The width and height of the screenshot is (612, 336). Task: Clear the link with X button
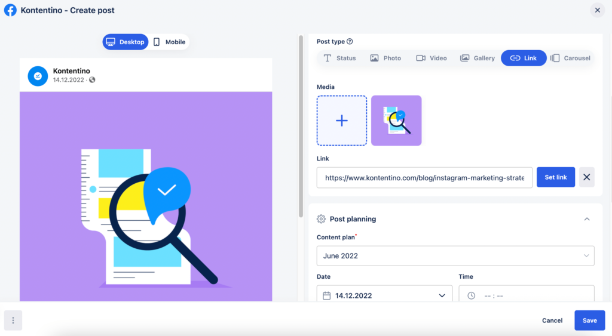click(586, 177)
